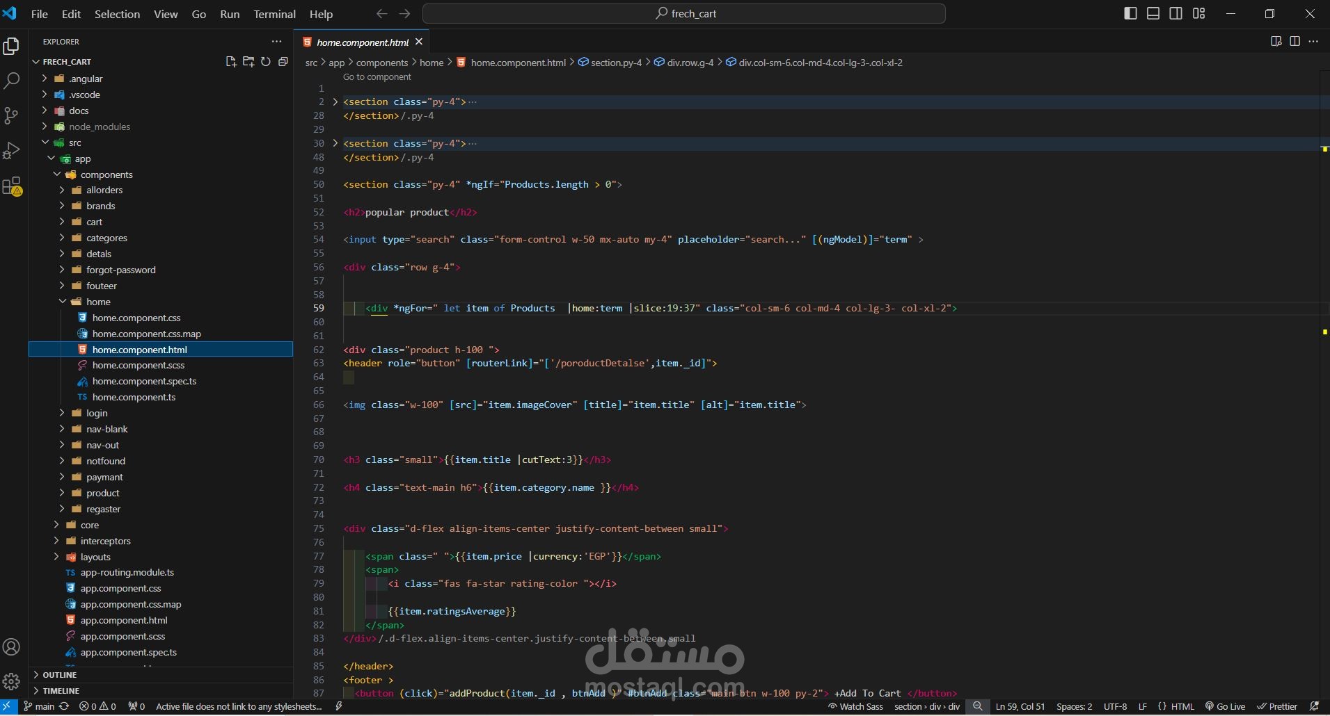Open Explorer views and more actions
This screenshot has height=716, width=1330.
tap(277, 42)
